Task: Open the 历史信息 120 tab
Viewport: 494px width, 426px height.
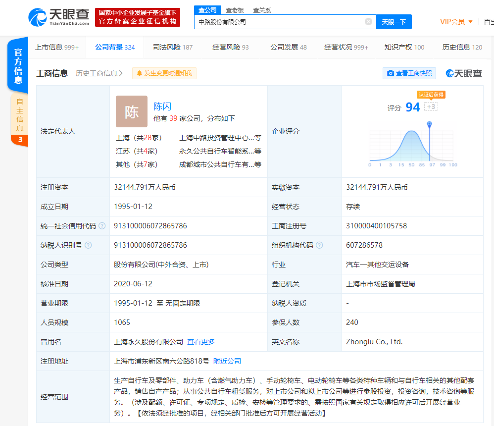Action: pyautogui.click(x=462, y=47)
